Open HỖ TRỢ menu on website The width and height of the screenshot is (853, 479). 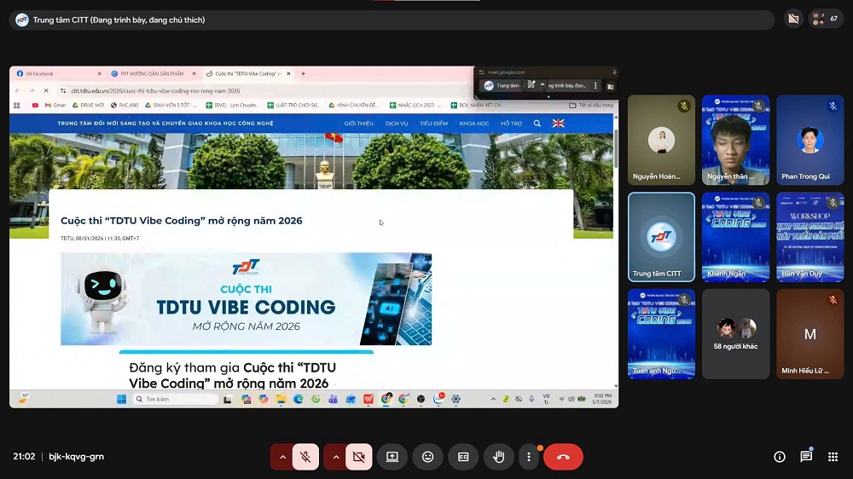pyautogui.click(x=511, y=124)
